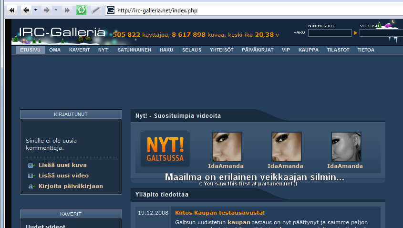Click the Lisää uusi video link
The image size is (403, 228).
coord(64,176)
